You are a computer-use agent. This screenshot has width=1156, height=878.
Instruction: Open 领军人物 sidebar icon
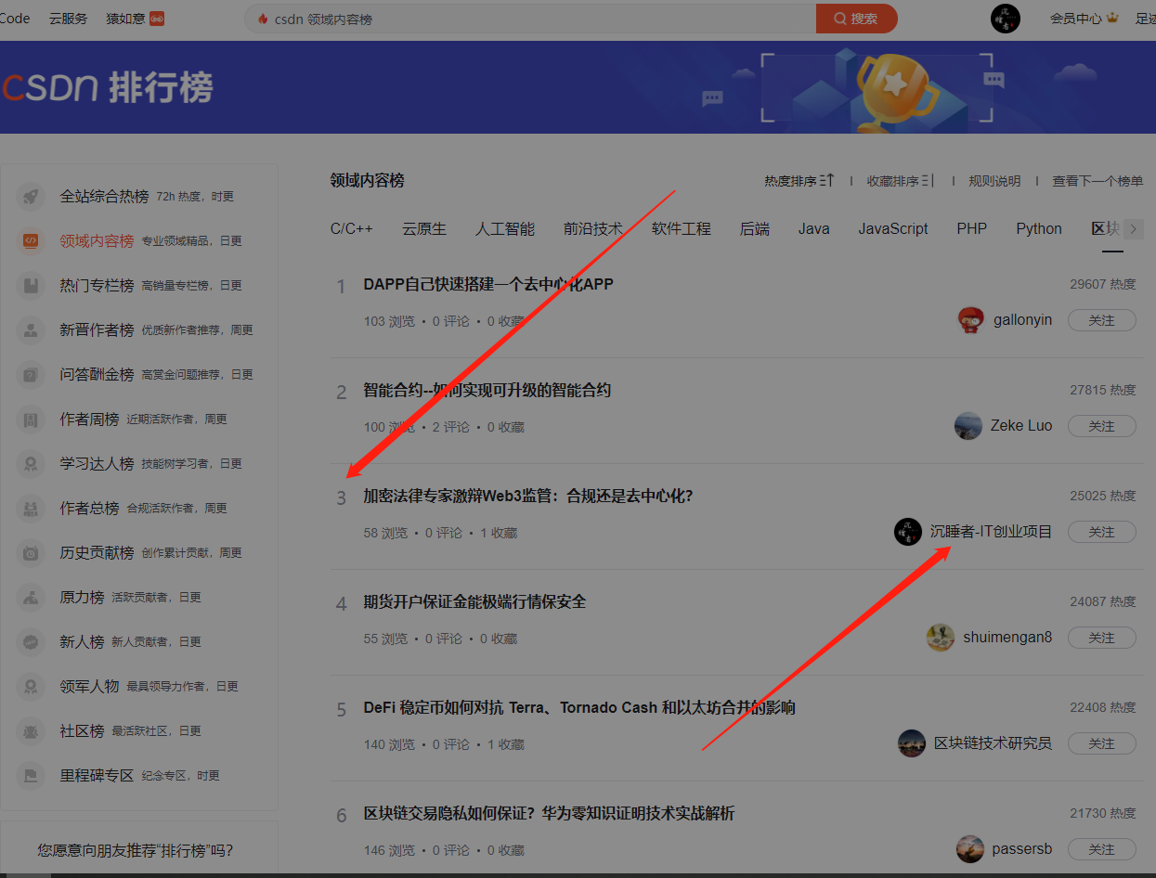tap(31, 687)
